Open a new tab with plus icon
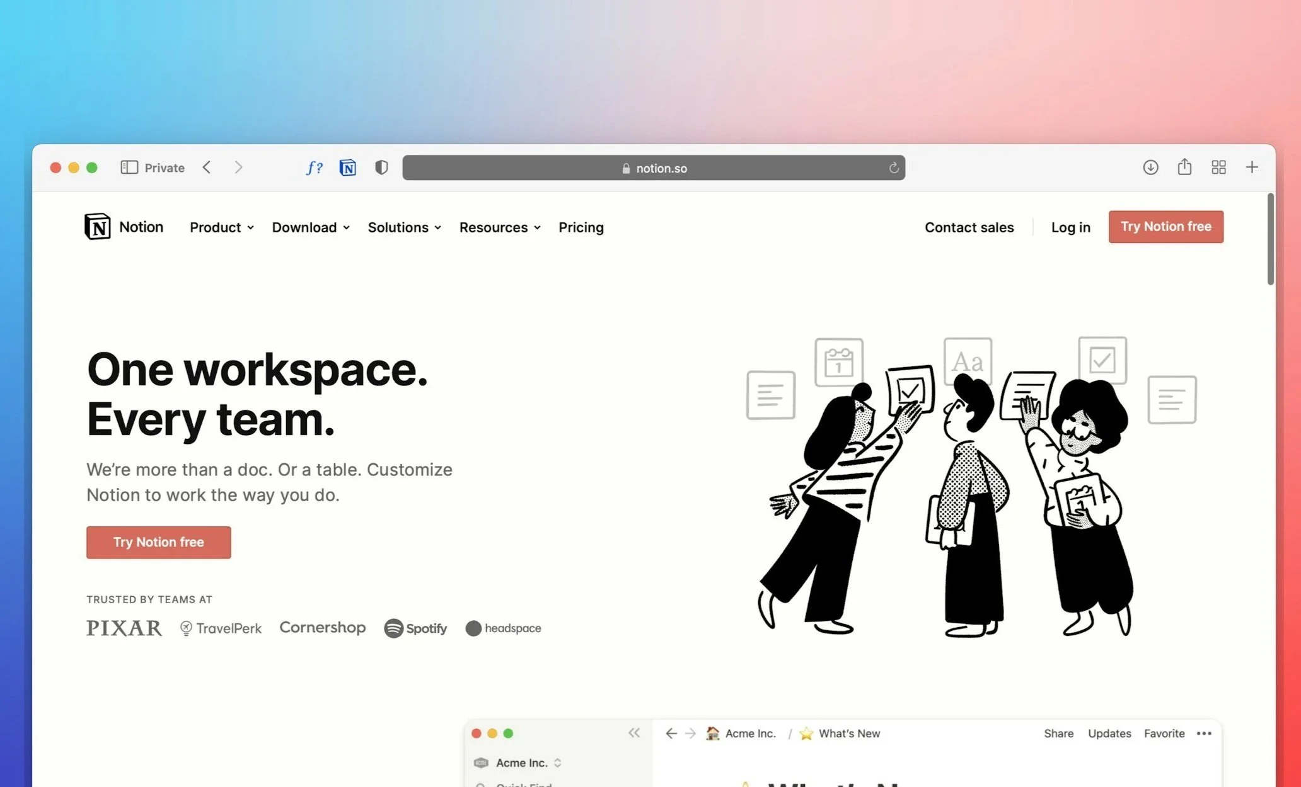 click(1252, 167)
